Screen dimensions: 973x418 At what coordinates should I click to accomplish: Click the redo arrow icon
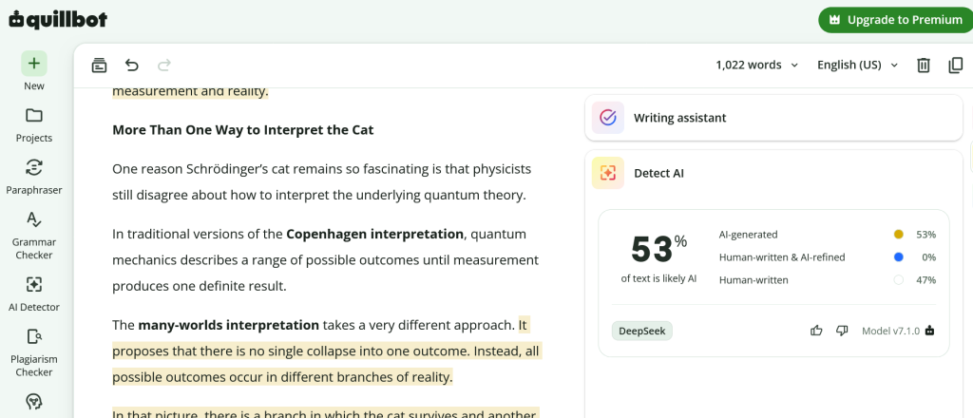coord(163,65)
